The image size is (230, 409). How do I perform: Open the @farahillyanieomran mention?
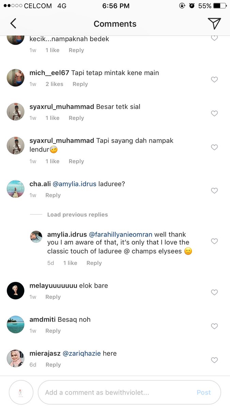(121, 235)
